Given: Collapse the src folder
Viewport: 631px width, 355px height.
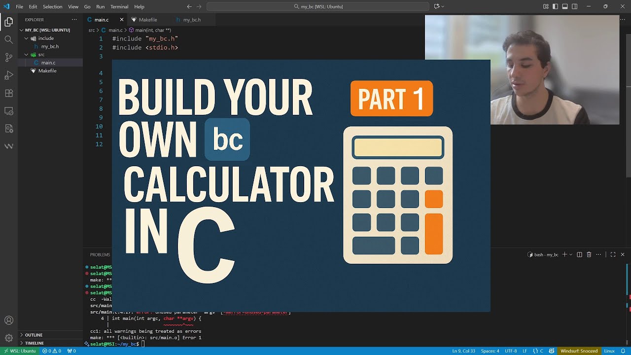Looking at the screenshot, I should coord(51,54).
